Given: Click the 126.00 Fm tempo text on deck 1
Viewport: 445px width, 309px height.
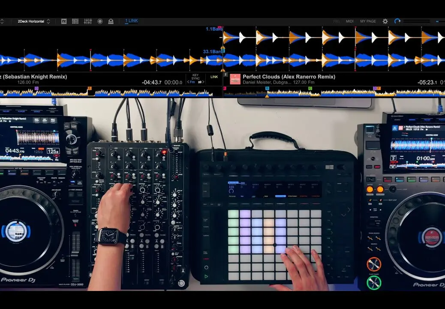Looking at the screenshot, I should click(28, 82).
